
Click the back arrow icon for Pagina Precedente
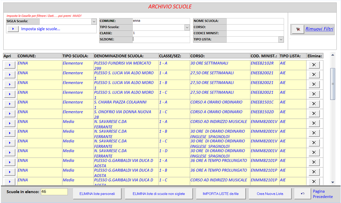click(303, 194)
